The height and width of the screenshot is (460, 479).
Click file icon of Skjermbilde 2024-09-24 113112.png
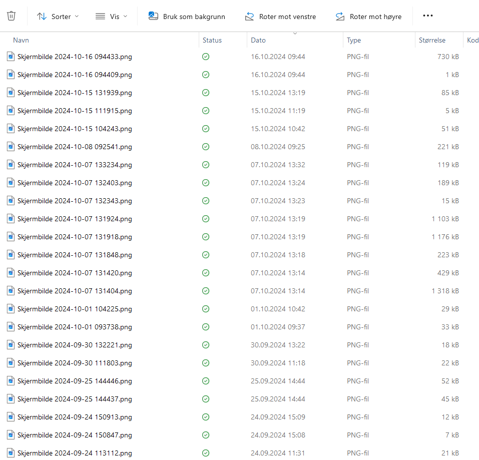click(11, 452)
